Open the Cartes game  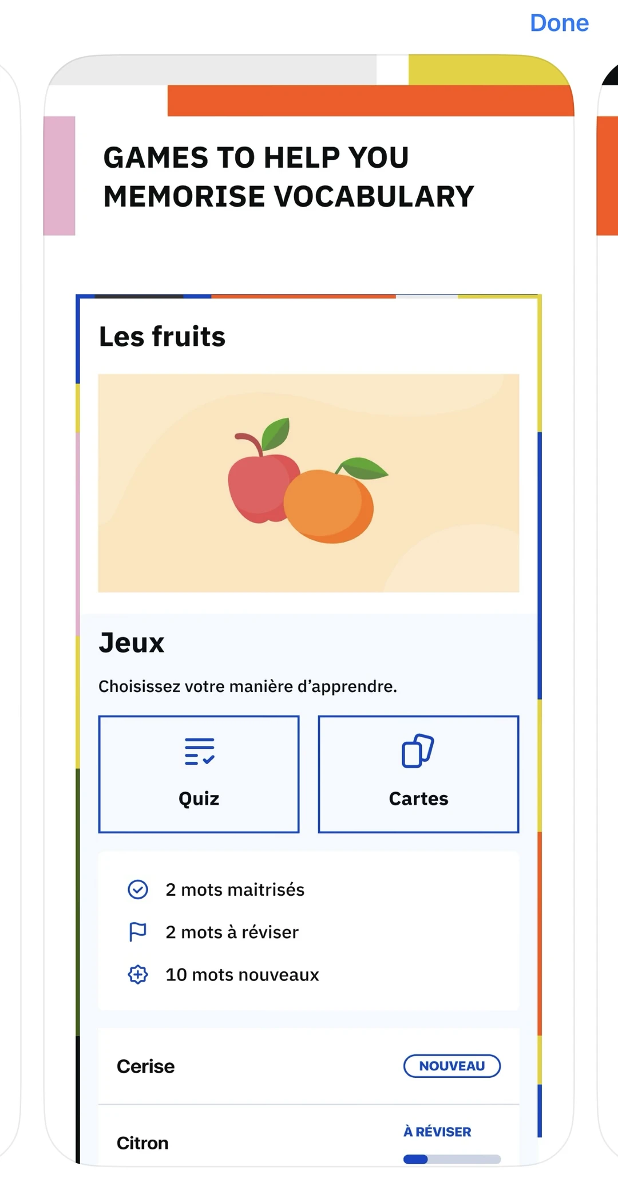[x=418, y=774]
